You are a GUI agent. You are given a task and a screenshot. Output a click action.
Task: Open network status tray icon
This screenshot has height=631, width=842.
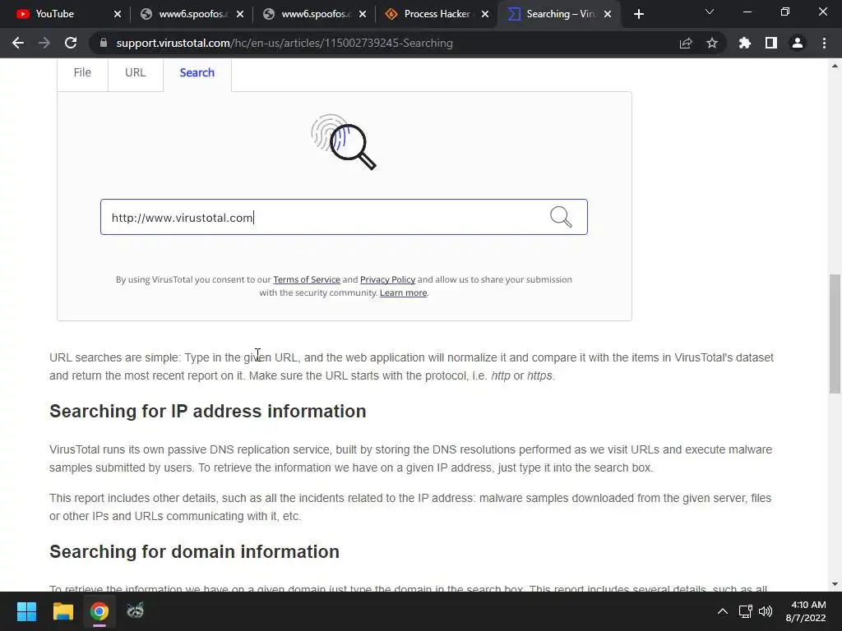pyautogui.click(x=745, y=611)
